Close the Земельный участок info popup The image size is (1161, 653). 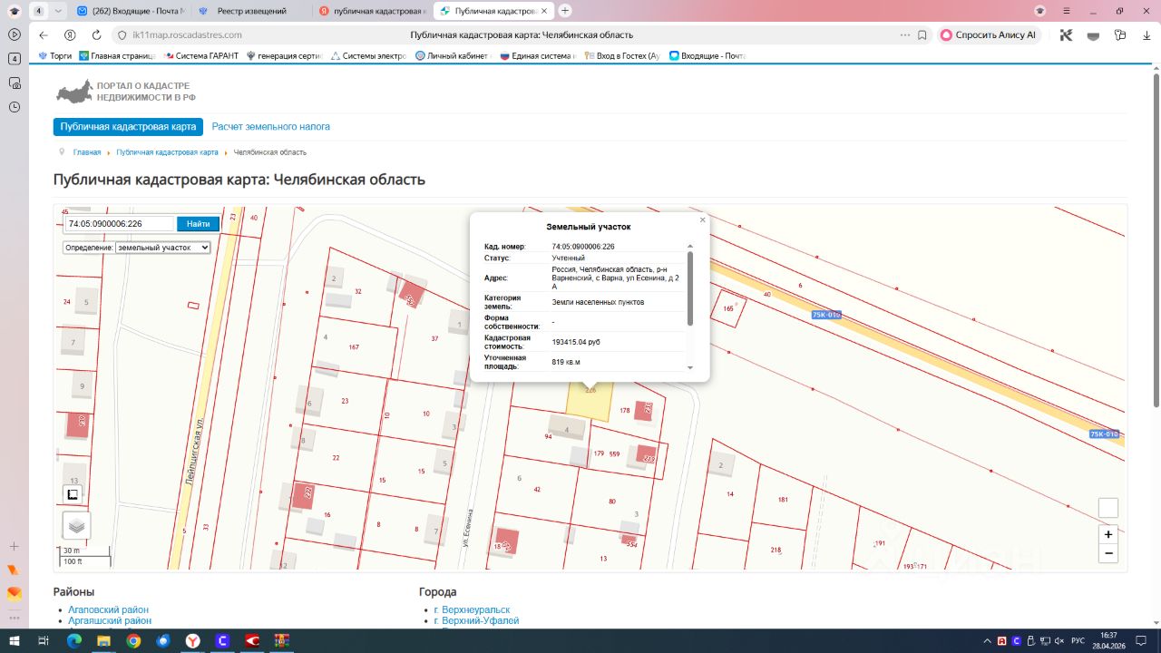[x=702, y=219]
